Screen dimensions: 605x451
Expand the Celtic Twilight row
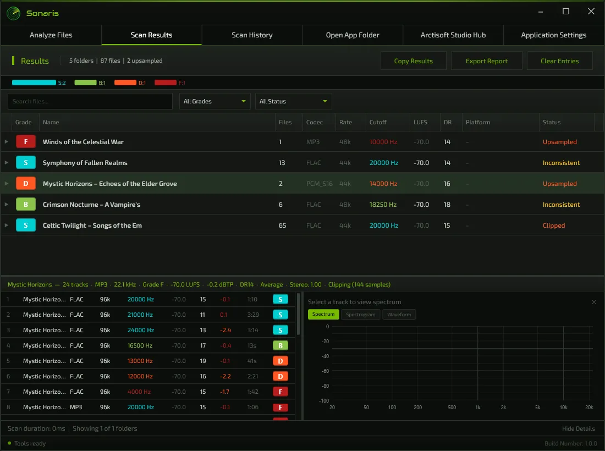click(7, 225)
